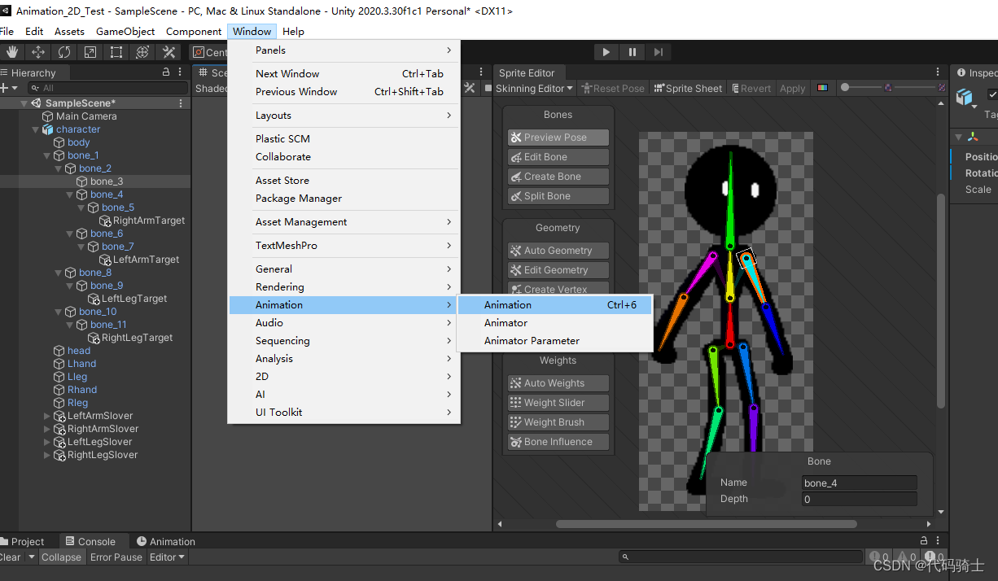Open the Hierarchy panel three-dot menu
Screen dimensions: 998x581
click(x=180, y=72)
